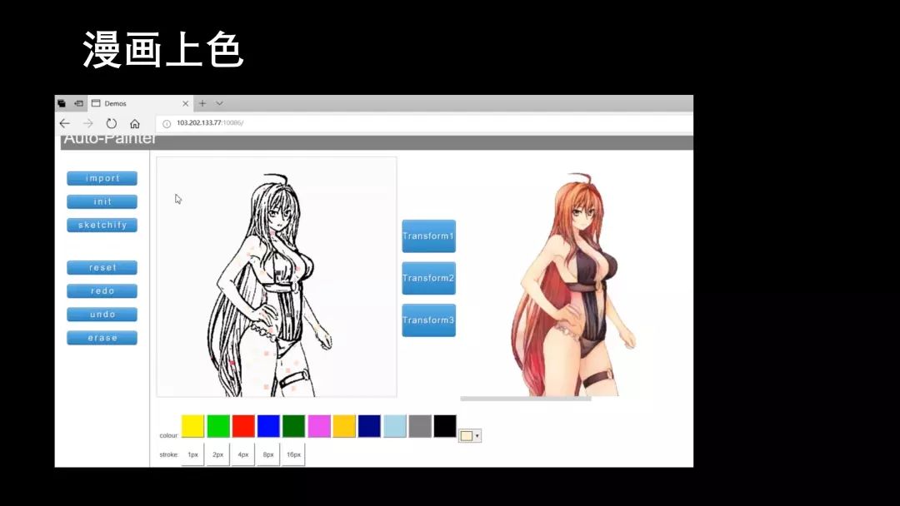The width and height of the screenshot is (900, 506).
Task: Open new tab with plus icon
Action: [202, 103]
